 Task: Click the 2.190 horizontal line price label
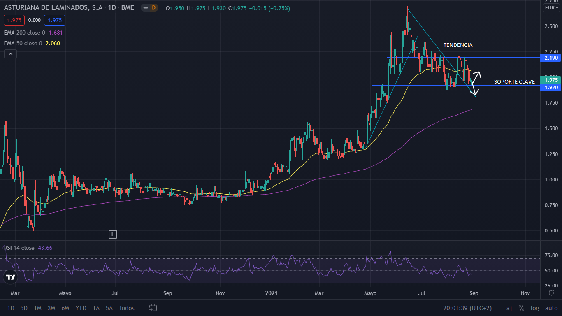point(551,58)
